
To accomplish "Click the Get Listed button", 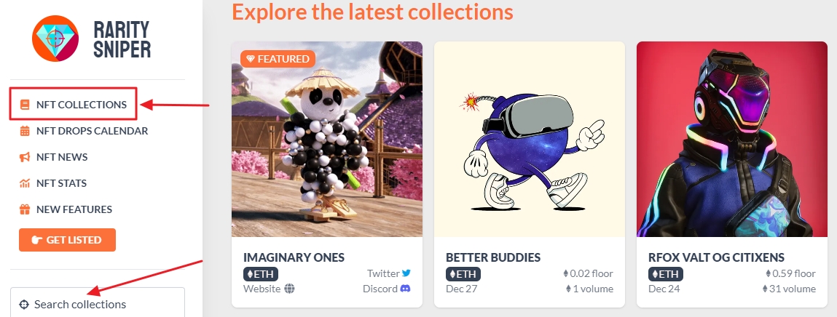I will [x=67, y=240].
